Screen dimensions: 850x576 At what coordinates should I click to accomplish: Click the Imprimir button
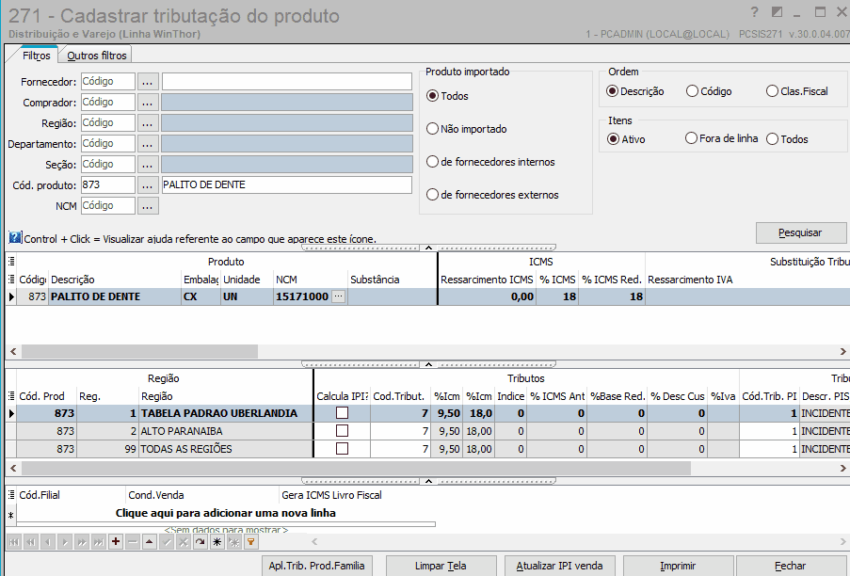tap(678, 566)
